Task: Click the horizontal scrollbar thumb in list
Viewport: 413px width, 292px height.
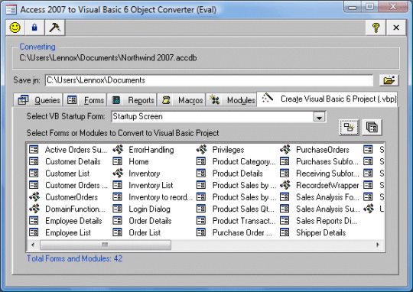Action: 106,245
